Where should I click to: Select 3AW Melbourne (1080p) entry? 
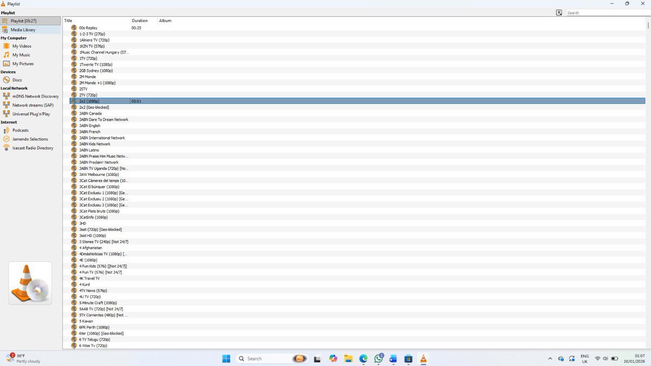pos(99,174)
